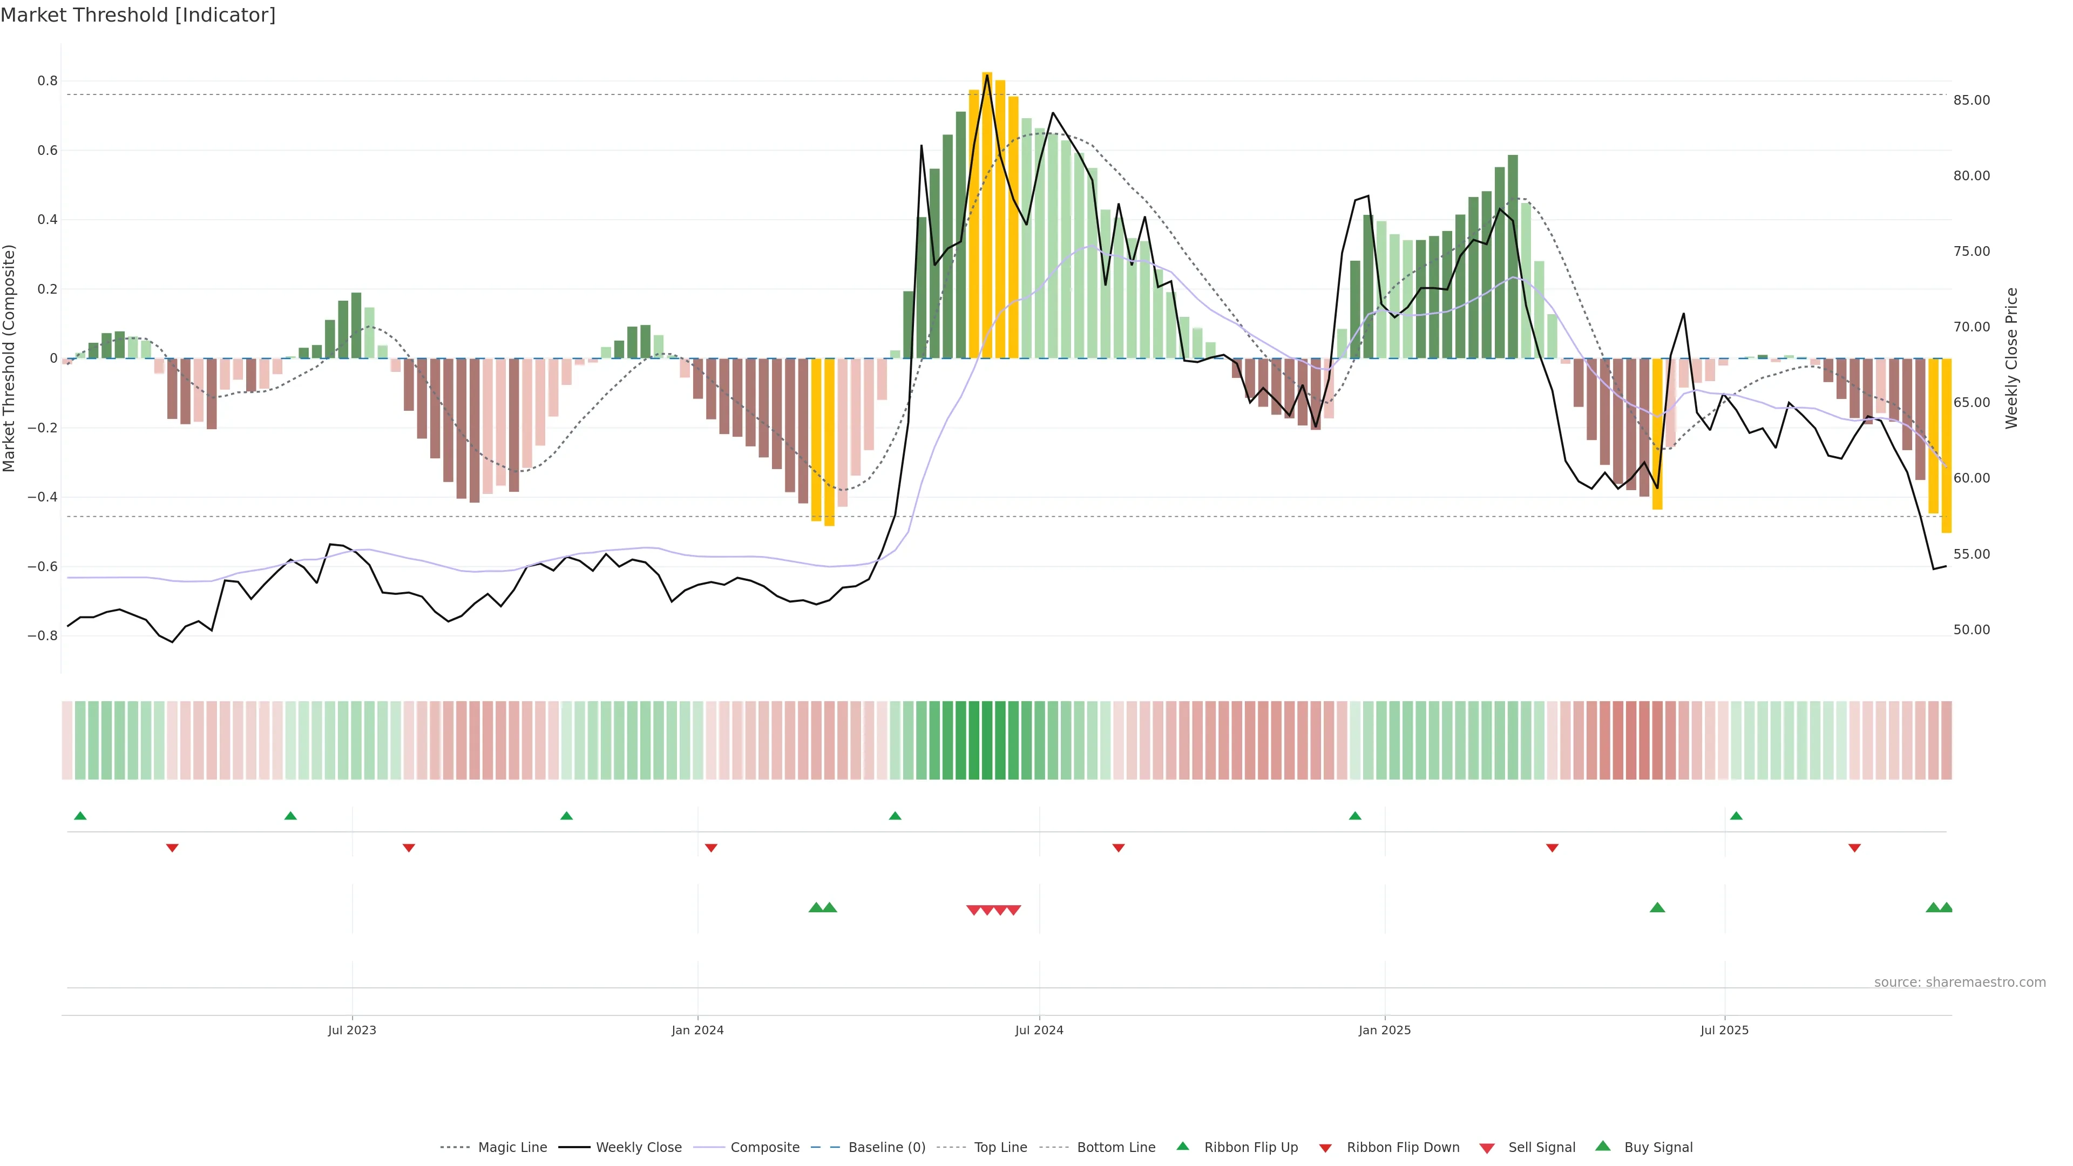2073x1166 pixels.
Task: Click the ribbon flip up marker after Jul 2025
Action: (1736, 816)
